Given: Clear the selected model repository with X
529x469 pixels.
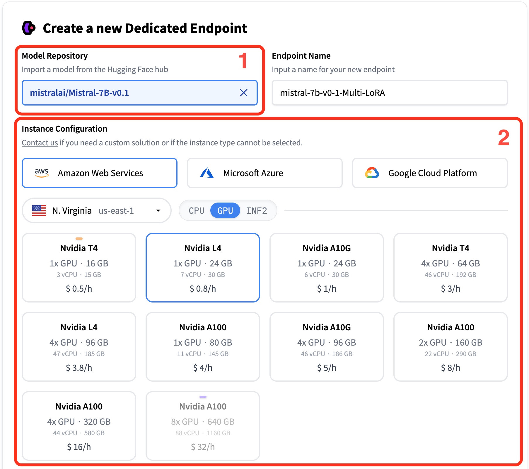Looking at the screenshot, I should (x=243, y=93).
